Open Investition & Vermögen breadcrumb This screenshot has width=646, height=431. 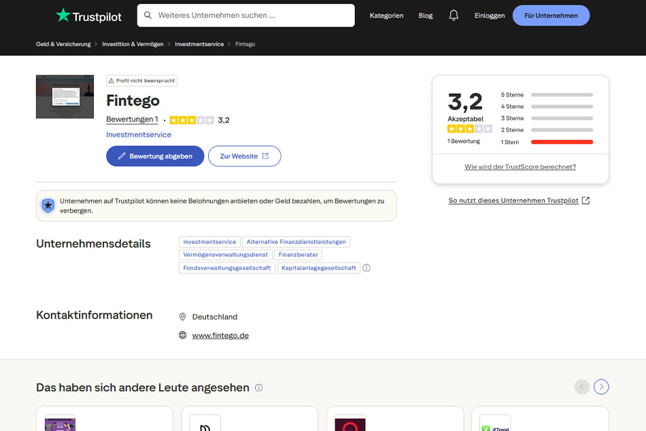[133, 44]
